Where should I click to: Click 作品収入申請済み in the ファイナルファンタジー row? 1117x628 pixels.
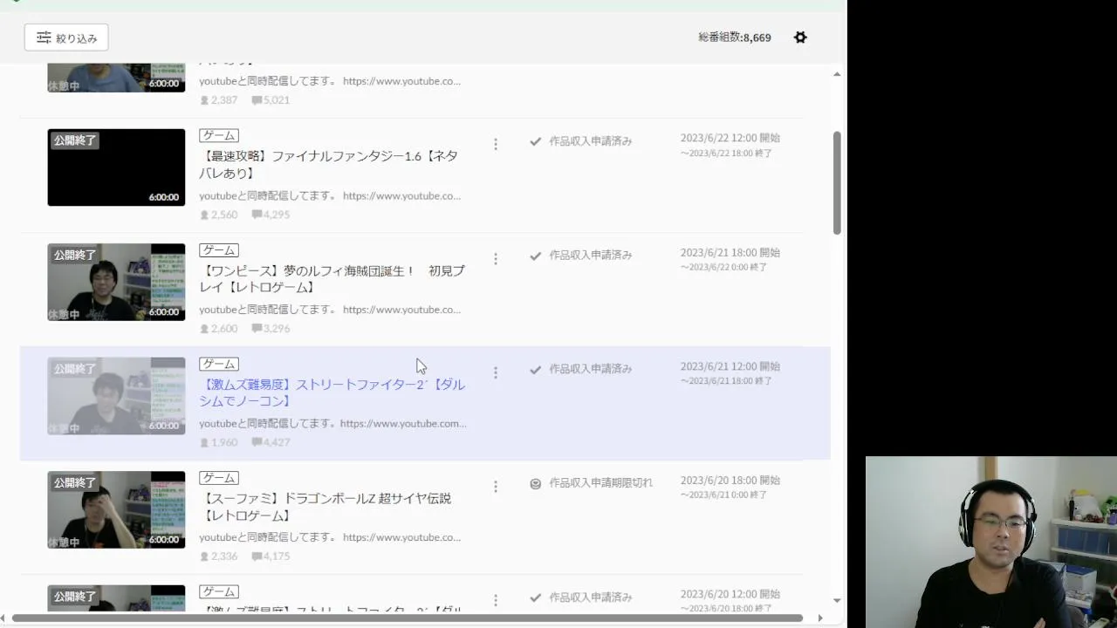point(591,141)
